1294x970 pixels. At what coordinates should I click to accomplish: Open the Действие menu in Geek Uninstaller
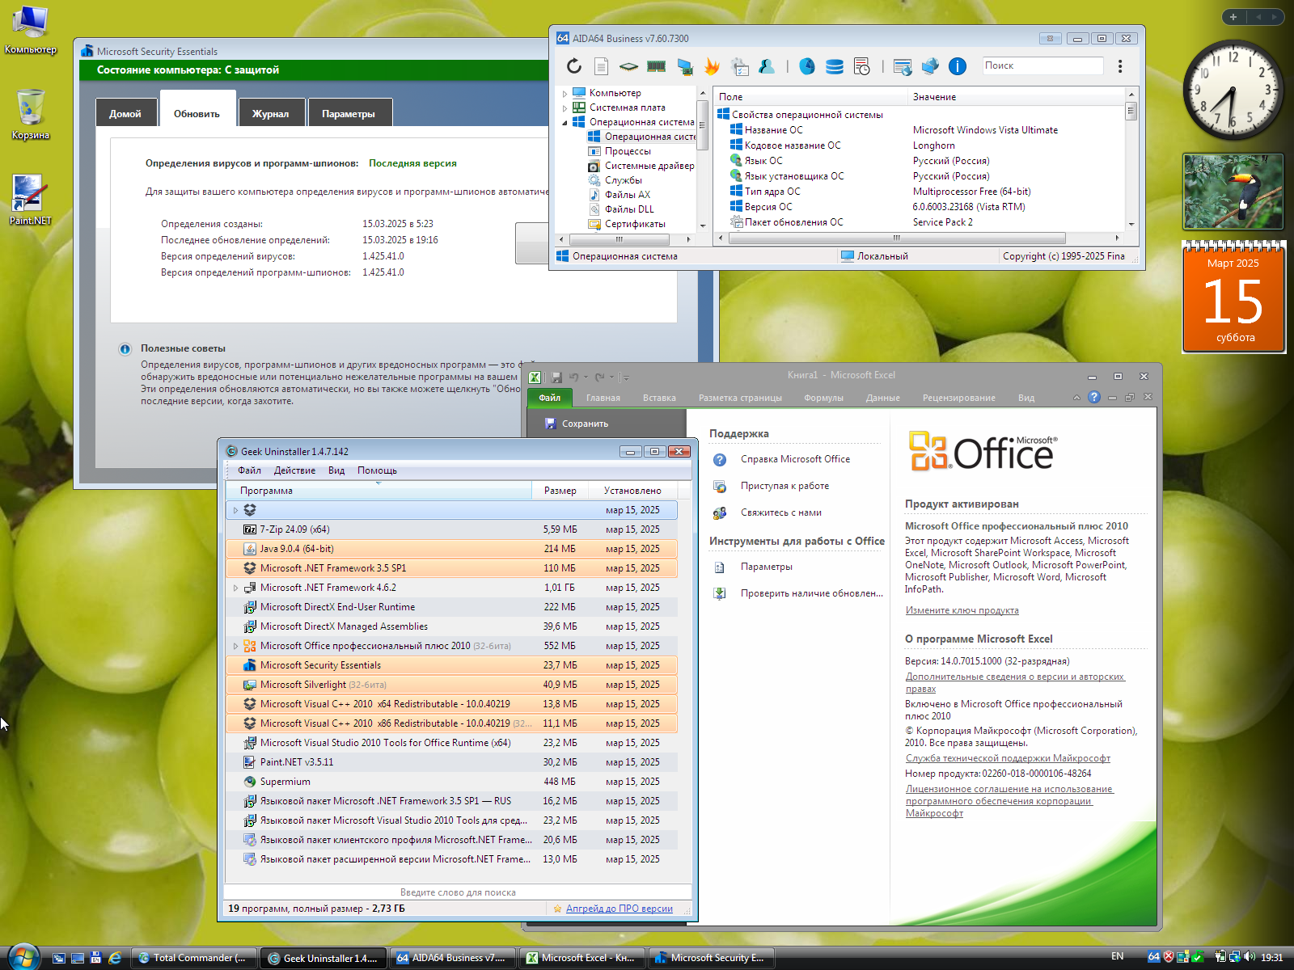click(x=294, y=470)
